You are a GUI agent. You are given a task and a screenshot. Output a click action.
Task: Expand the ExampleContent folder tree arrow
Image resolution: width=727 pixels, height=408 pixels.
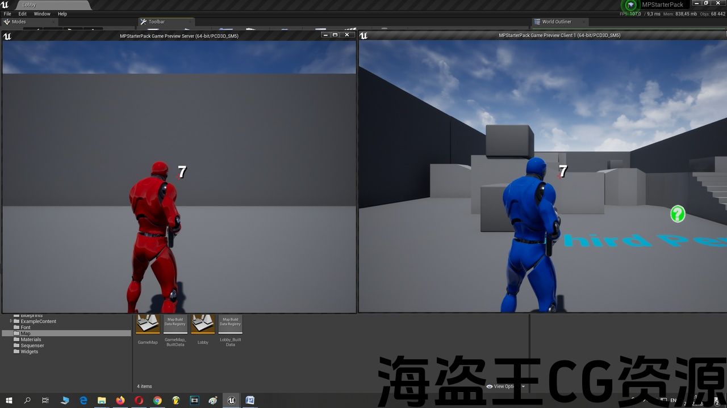point(11,321)
